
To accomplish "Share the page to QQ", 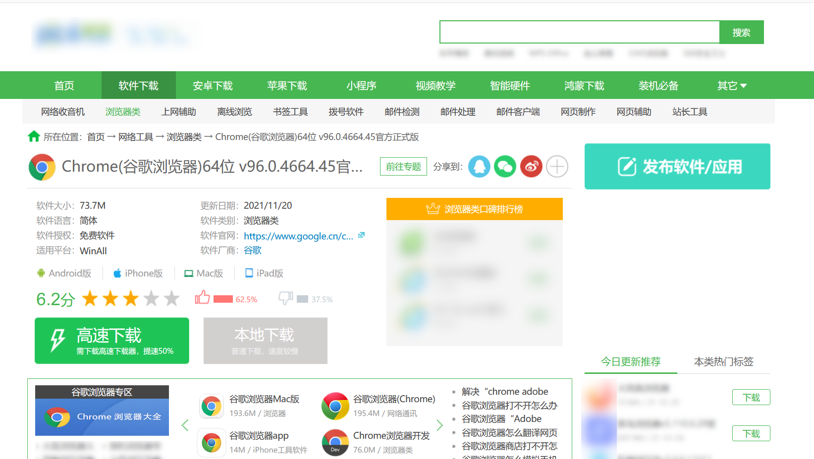I will [x=479, y=166].
